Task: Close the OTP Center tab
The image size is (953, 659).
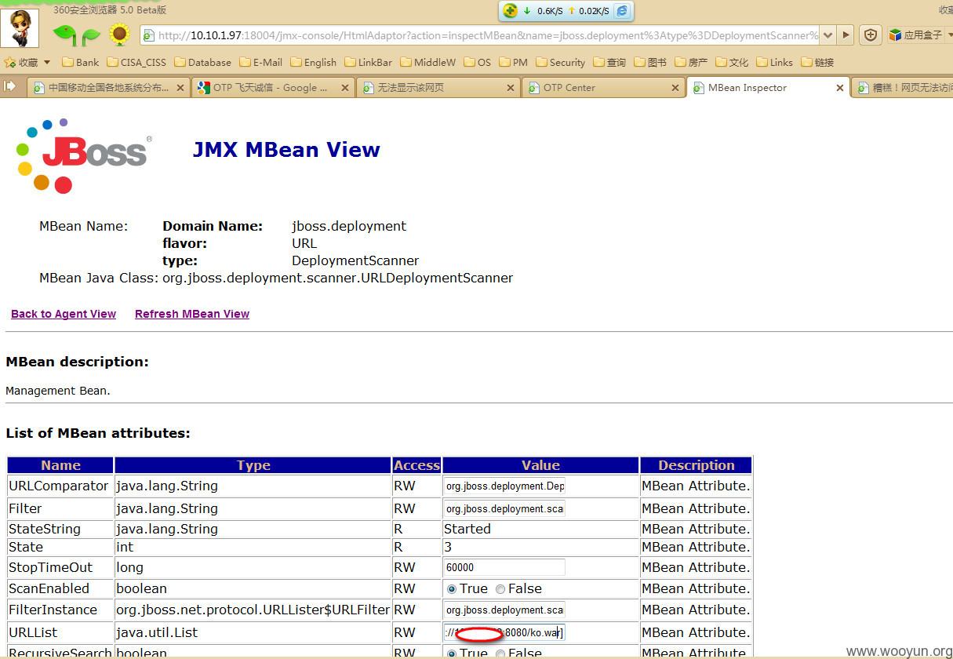Action: (675, 88)
